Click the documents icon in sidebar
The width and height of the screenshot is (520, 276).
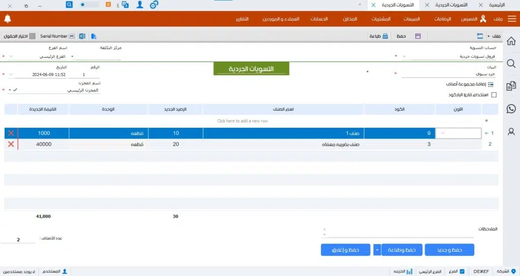click(x=511, y=85)
